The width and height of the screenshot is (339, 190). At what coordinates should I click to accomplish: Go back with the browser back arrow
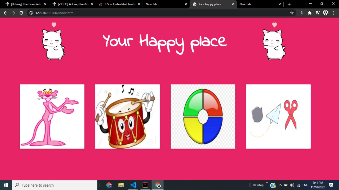point(5,13)
